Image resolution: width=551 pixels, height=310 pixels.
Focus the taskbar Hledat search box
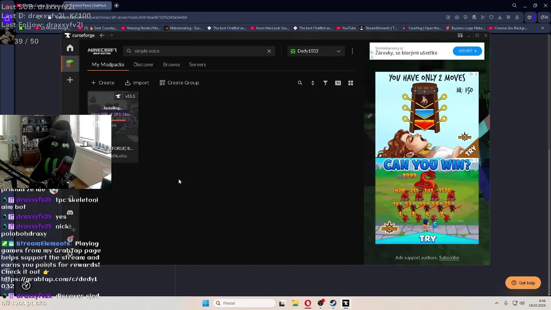tap(244, 303)
